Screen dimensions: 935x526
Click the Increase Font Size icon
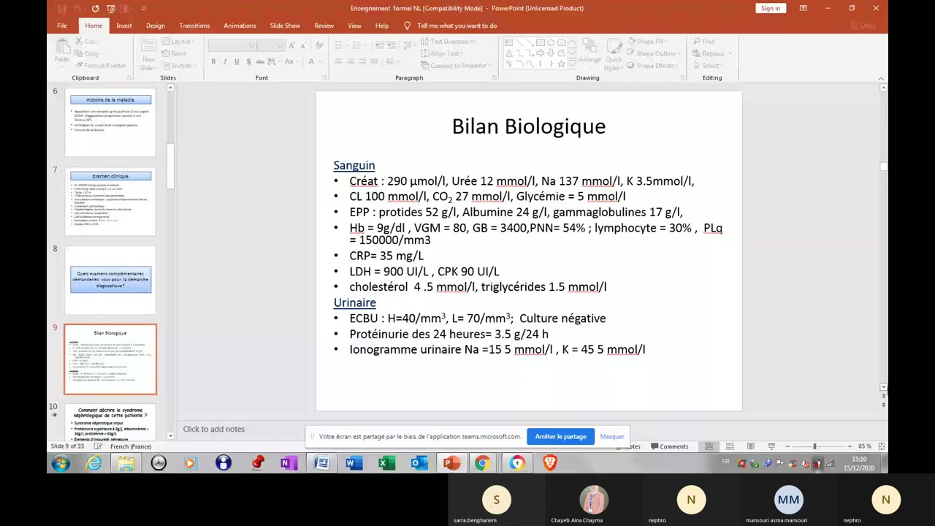[x=291, y=45]
